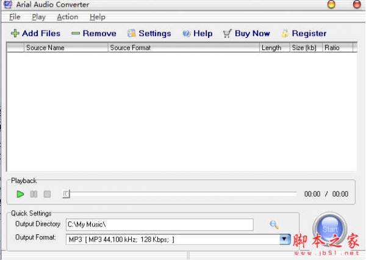The image size is (366, 260).
Task: Start playback with the green play button
Action: coord(20,194)
